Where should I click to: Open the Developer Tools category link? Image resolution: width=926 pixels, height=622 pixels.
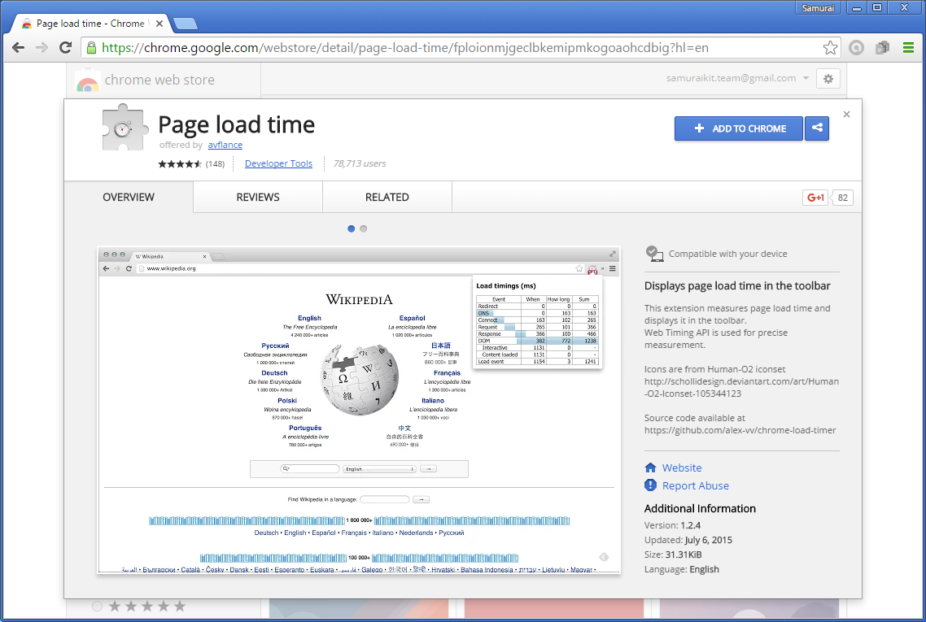pyautogui.click(x=278, y=163)
